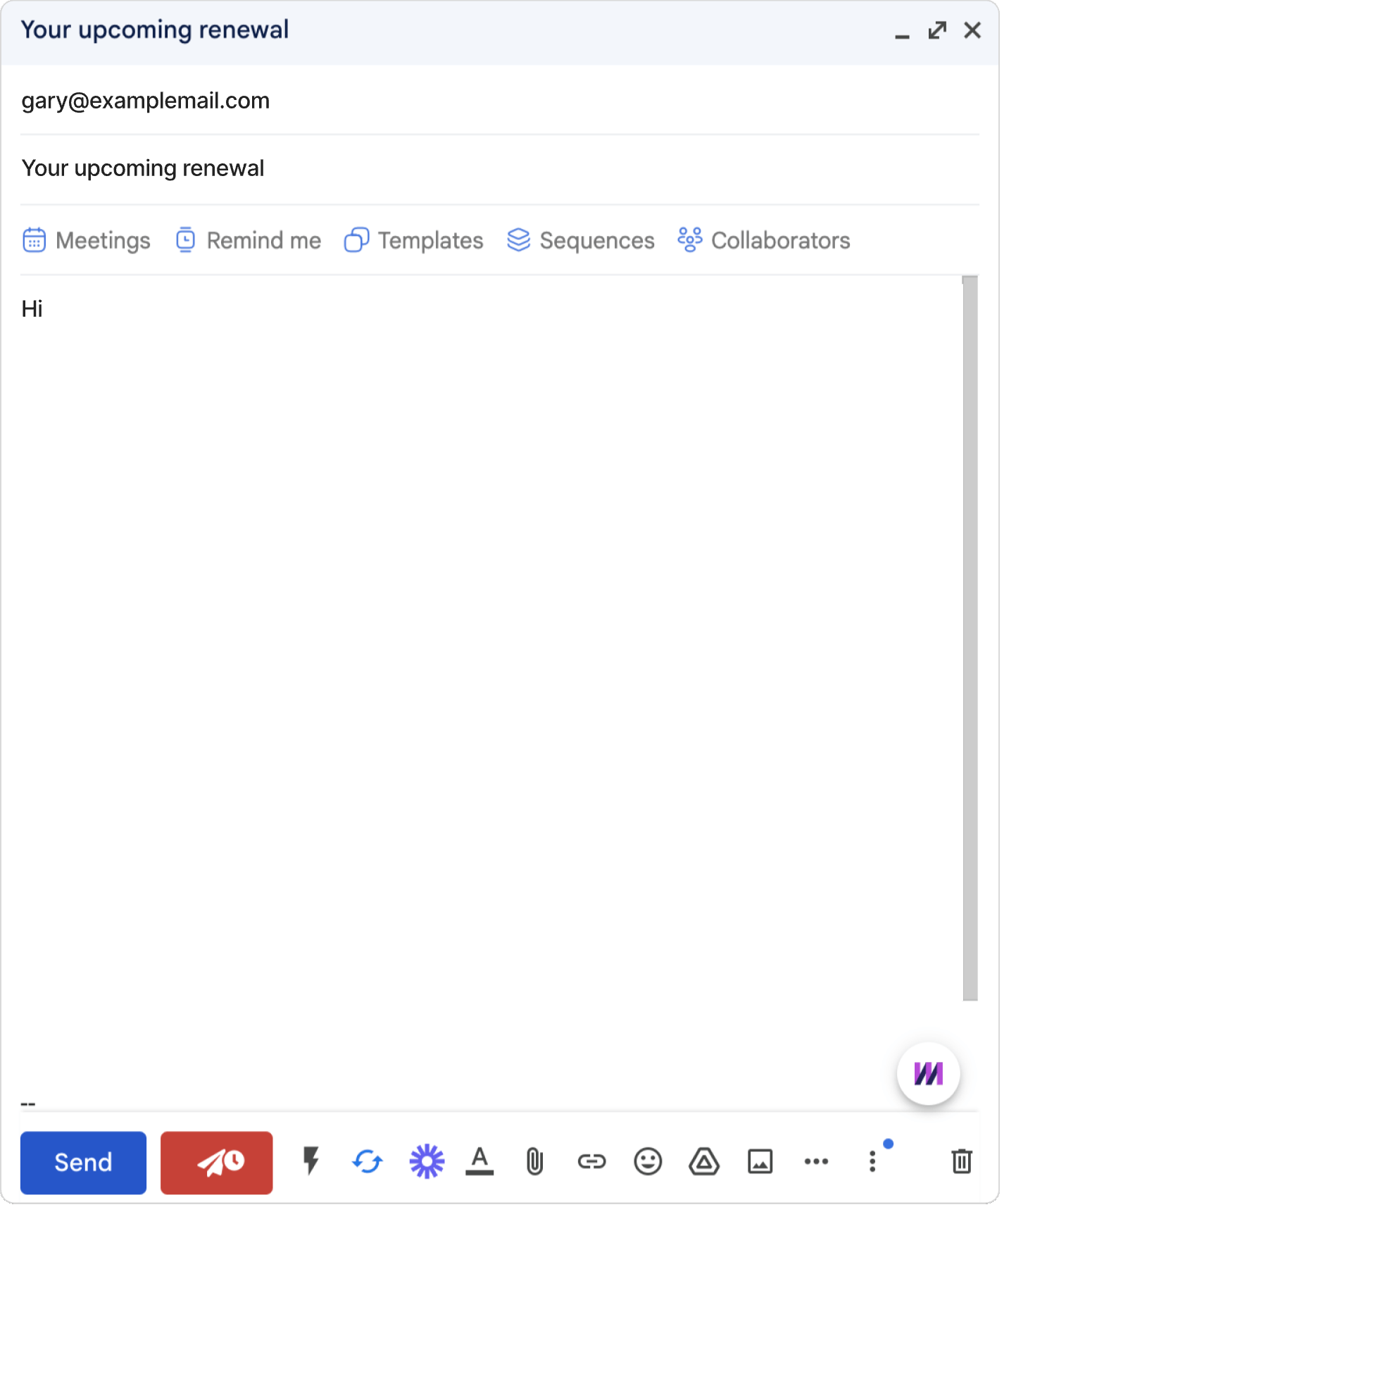Click the image insertion icon
The width and height of the screenshot is (1373, 1376).
[x=760, y=1160]
